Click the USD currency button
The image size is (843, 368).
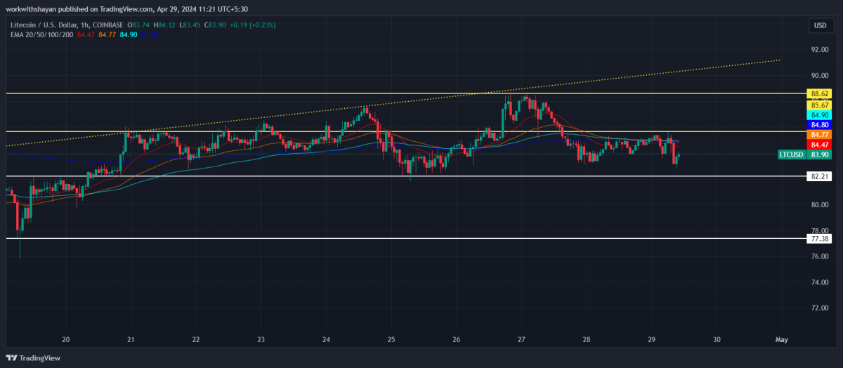(x=819, y=25)
